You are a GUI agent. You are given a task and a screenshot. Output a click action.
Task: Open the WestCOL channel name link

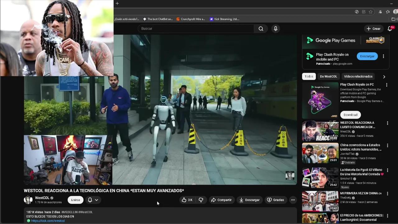click(x=42, y=198)
